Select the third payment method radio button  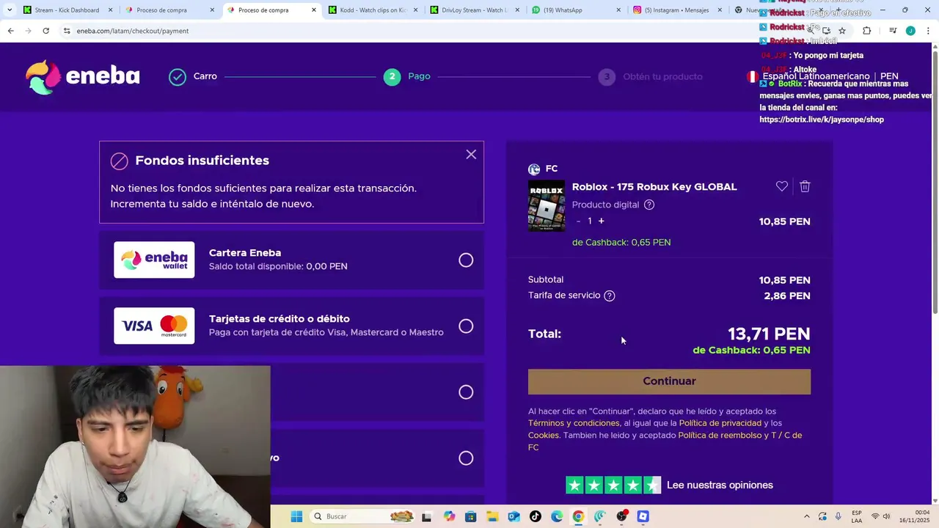point(466,392)
